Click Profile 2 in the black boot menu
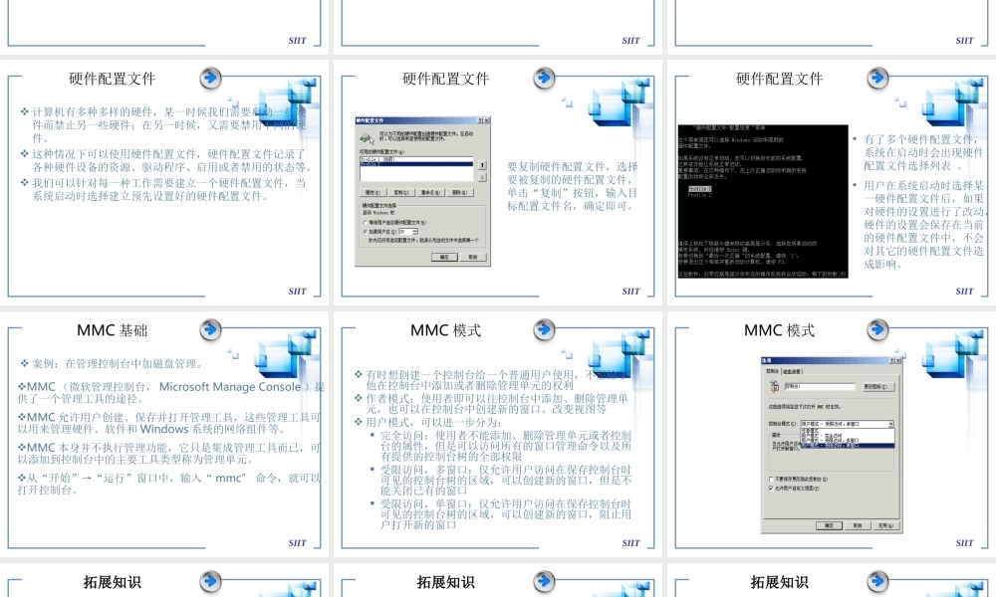The image size is (996, 597). [x=699, y=195]
